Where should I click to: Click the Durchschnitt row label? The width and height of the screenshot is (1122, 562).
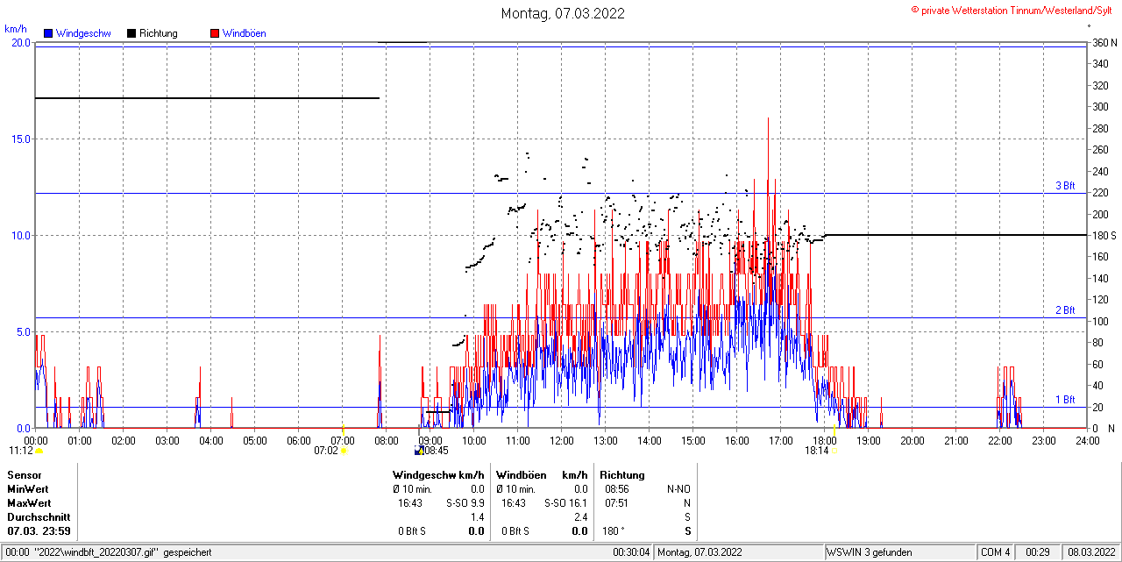(x=39, y=517)
